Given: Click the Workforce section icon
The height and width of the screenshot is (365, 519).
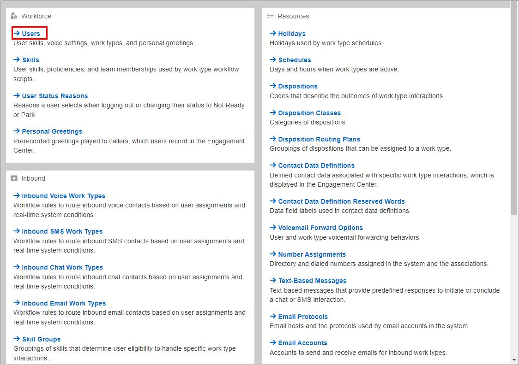Looking at the screenshot, I should pos(15,16).
